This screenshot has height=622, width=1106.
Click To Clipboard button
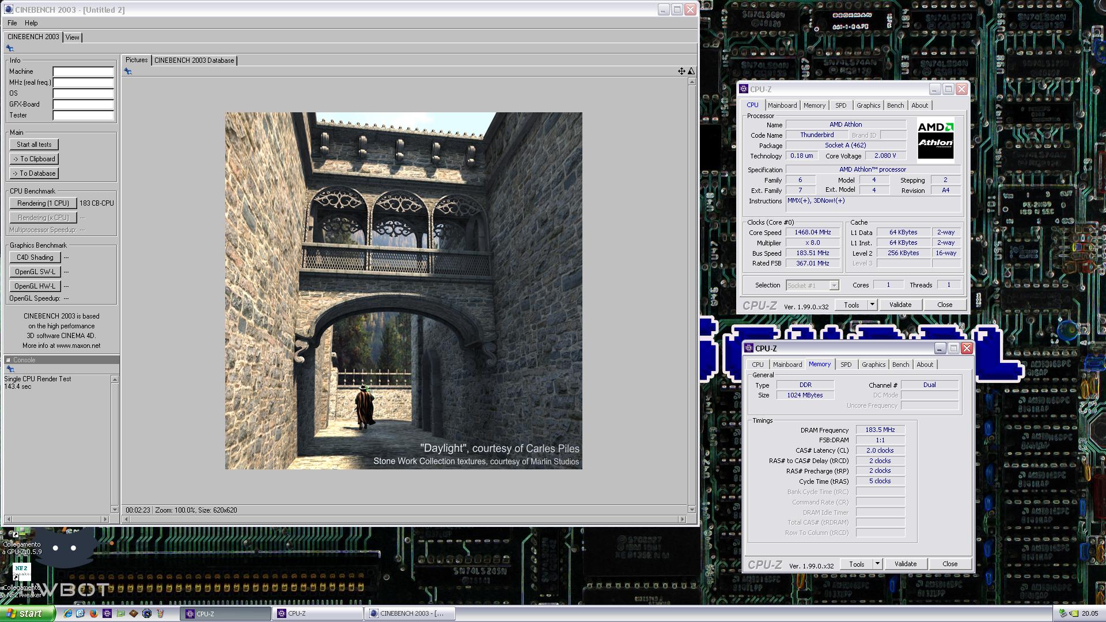point(34,159)
